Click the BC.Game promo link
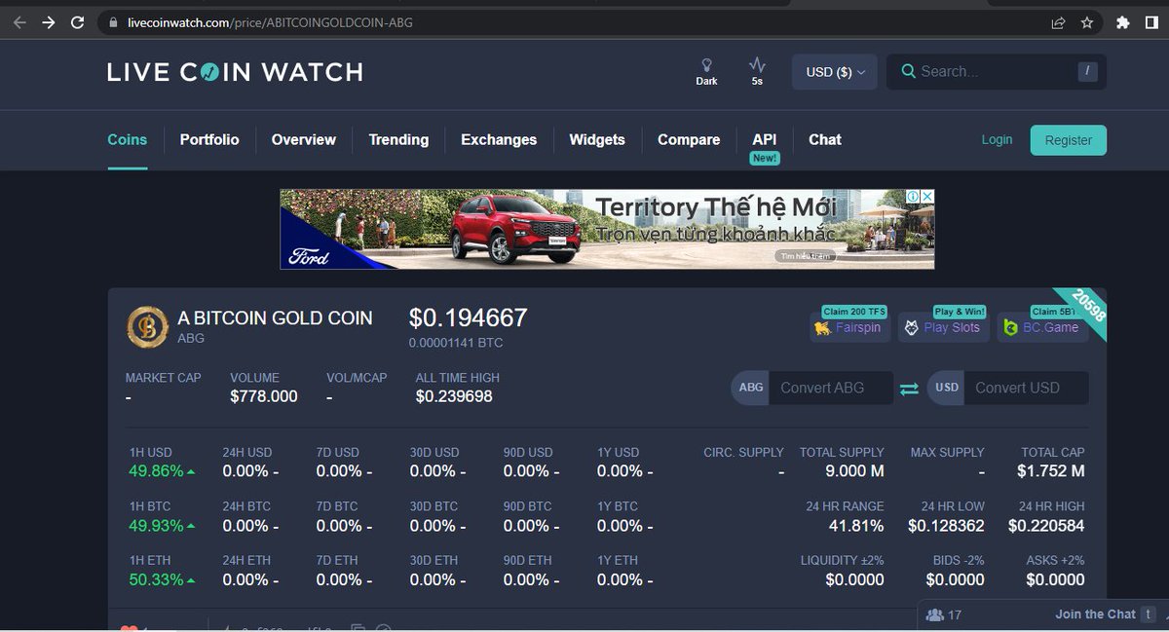This screenshot has height=632, width=1169. click(x=1042, y=327)
